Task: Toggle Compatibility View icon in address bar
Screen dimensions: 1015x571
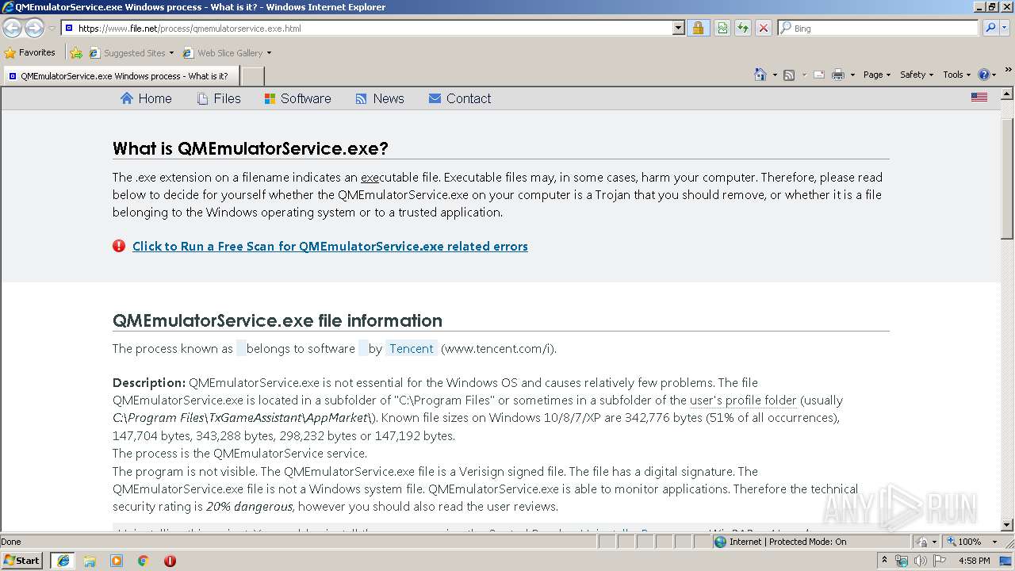Action: click(722, 28)
